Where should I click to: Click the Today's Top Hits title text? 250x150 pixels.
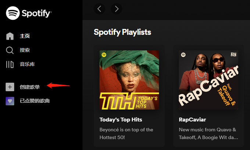(121, 120)
